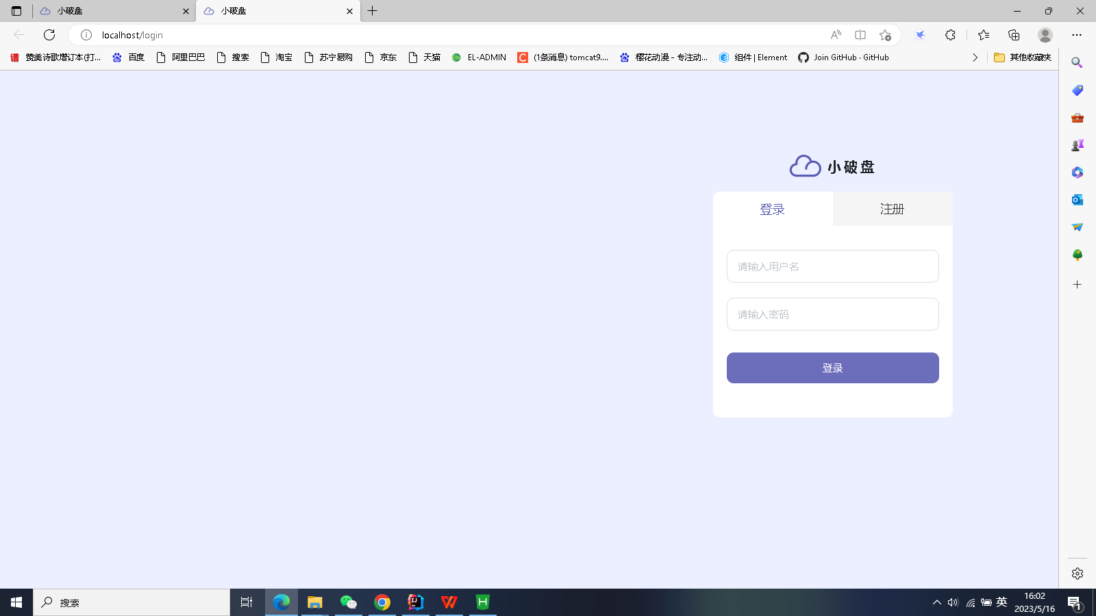The image size is (1096, 616).
Task: Click the taskbar 搜索 search box
Action: (x=132, y=602)
